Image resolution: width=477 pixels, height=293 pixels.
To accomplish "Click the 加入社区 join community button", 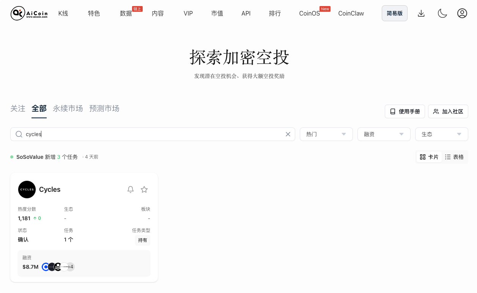I will (448, 111).
